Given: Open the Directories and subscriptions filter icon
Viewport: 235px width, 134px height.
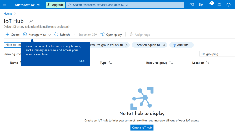Looking at the screenshot, I should (x=201, y=5).
